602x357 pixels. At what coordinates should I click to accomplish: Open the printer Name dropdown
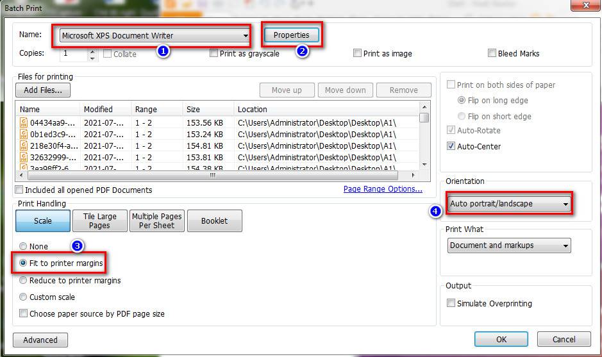coord(155,35)
